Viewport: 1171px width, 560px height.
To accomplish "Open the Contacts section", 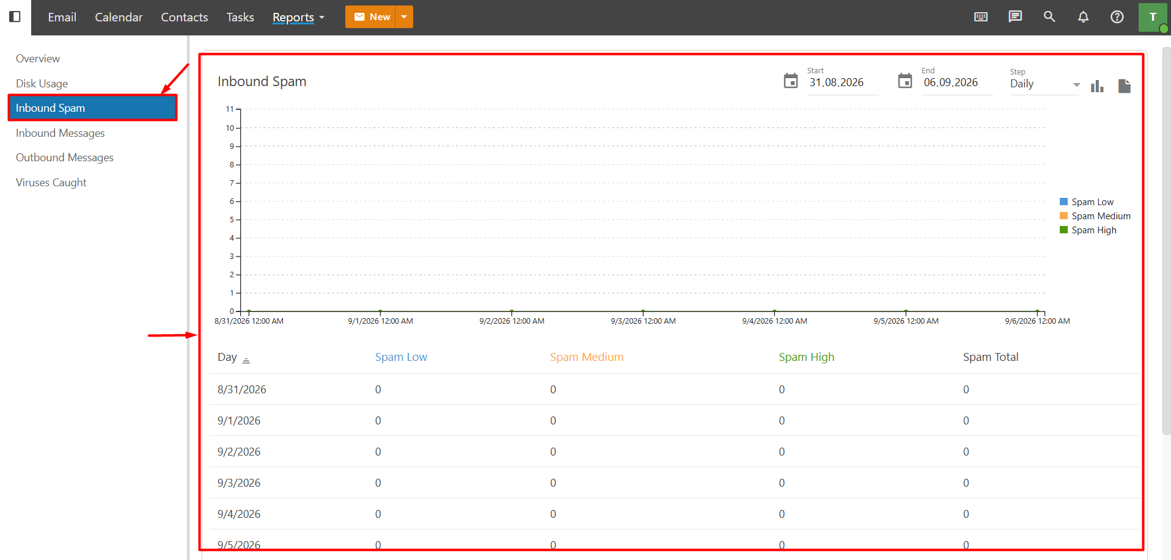I will point(185,17).
